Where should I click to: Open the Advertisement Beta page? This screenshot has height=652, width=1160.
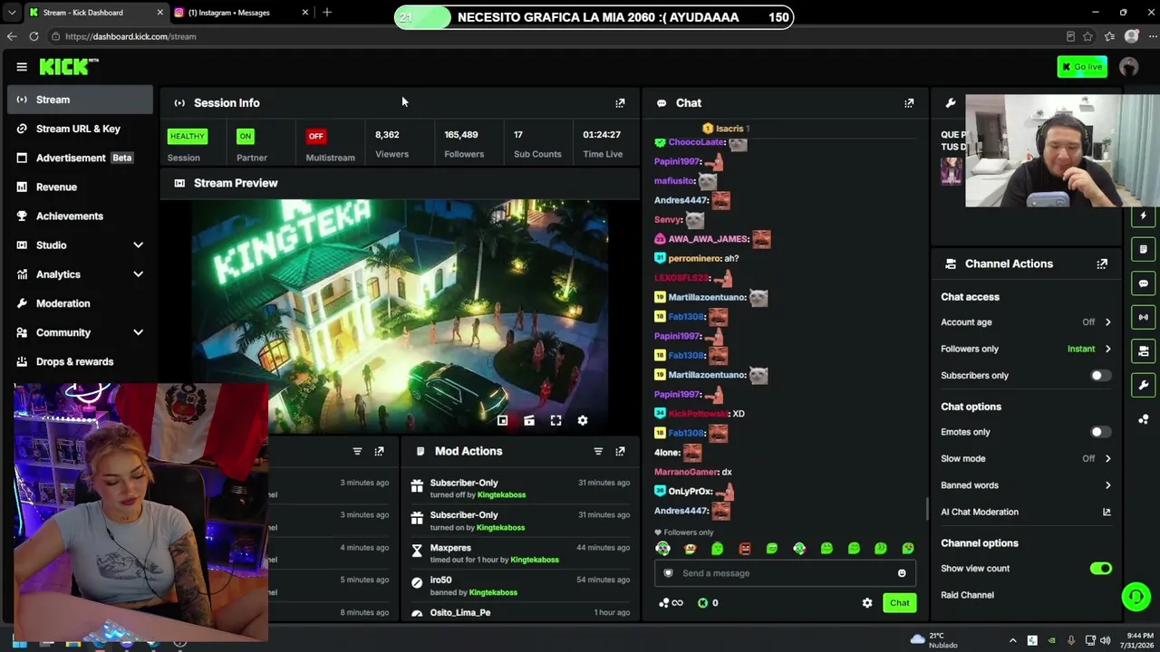tap(80, 158)
